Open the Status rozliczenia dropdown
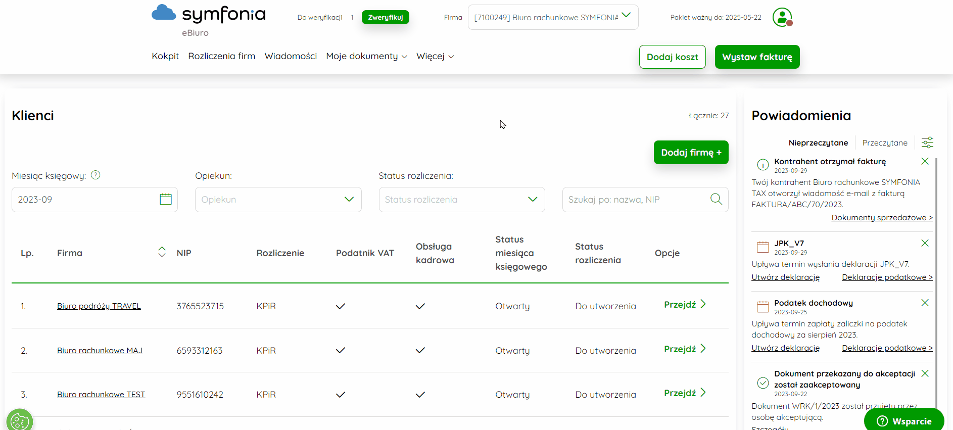Viewport: 953px width, 430px height. (462, 200)
